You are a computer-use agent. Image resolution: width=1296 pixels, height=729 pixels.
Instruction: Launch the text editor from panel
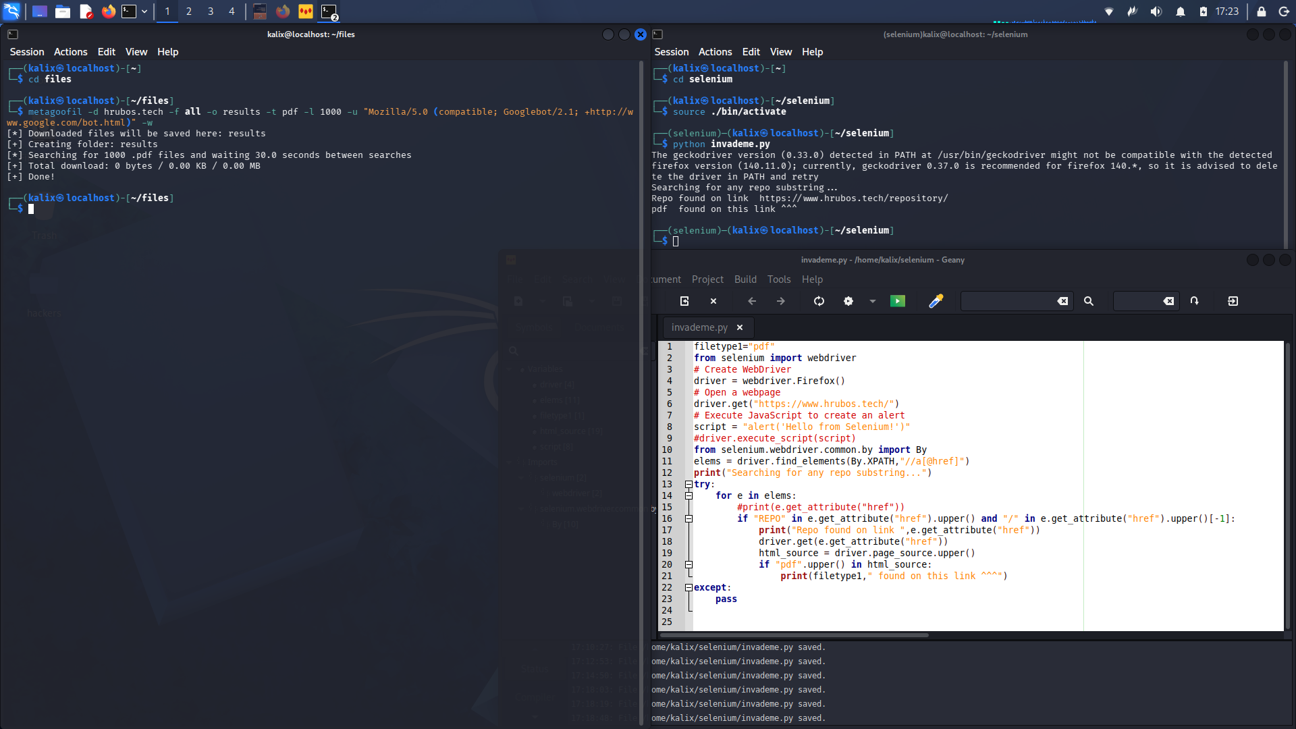(86, 11)
